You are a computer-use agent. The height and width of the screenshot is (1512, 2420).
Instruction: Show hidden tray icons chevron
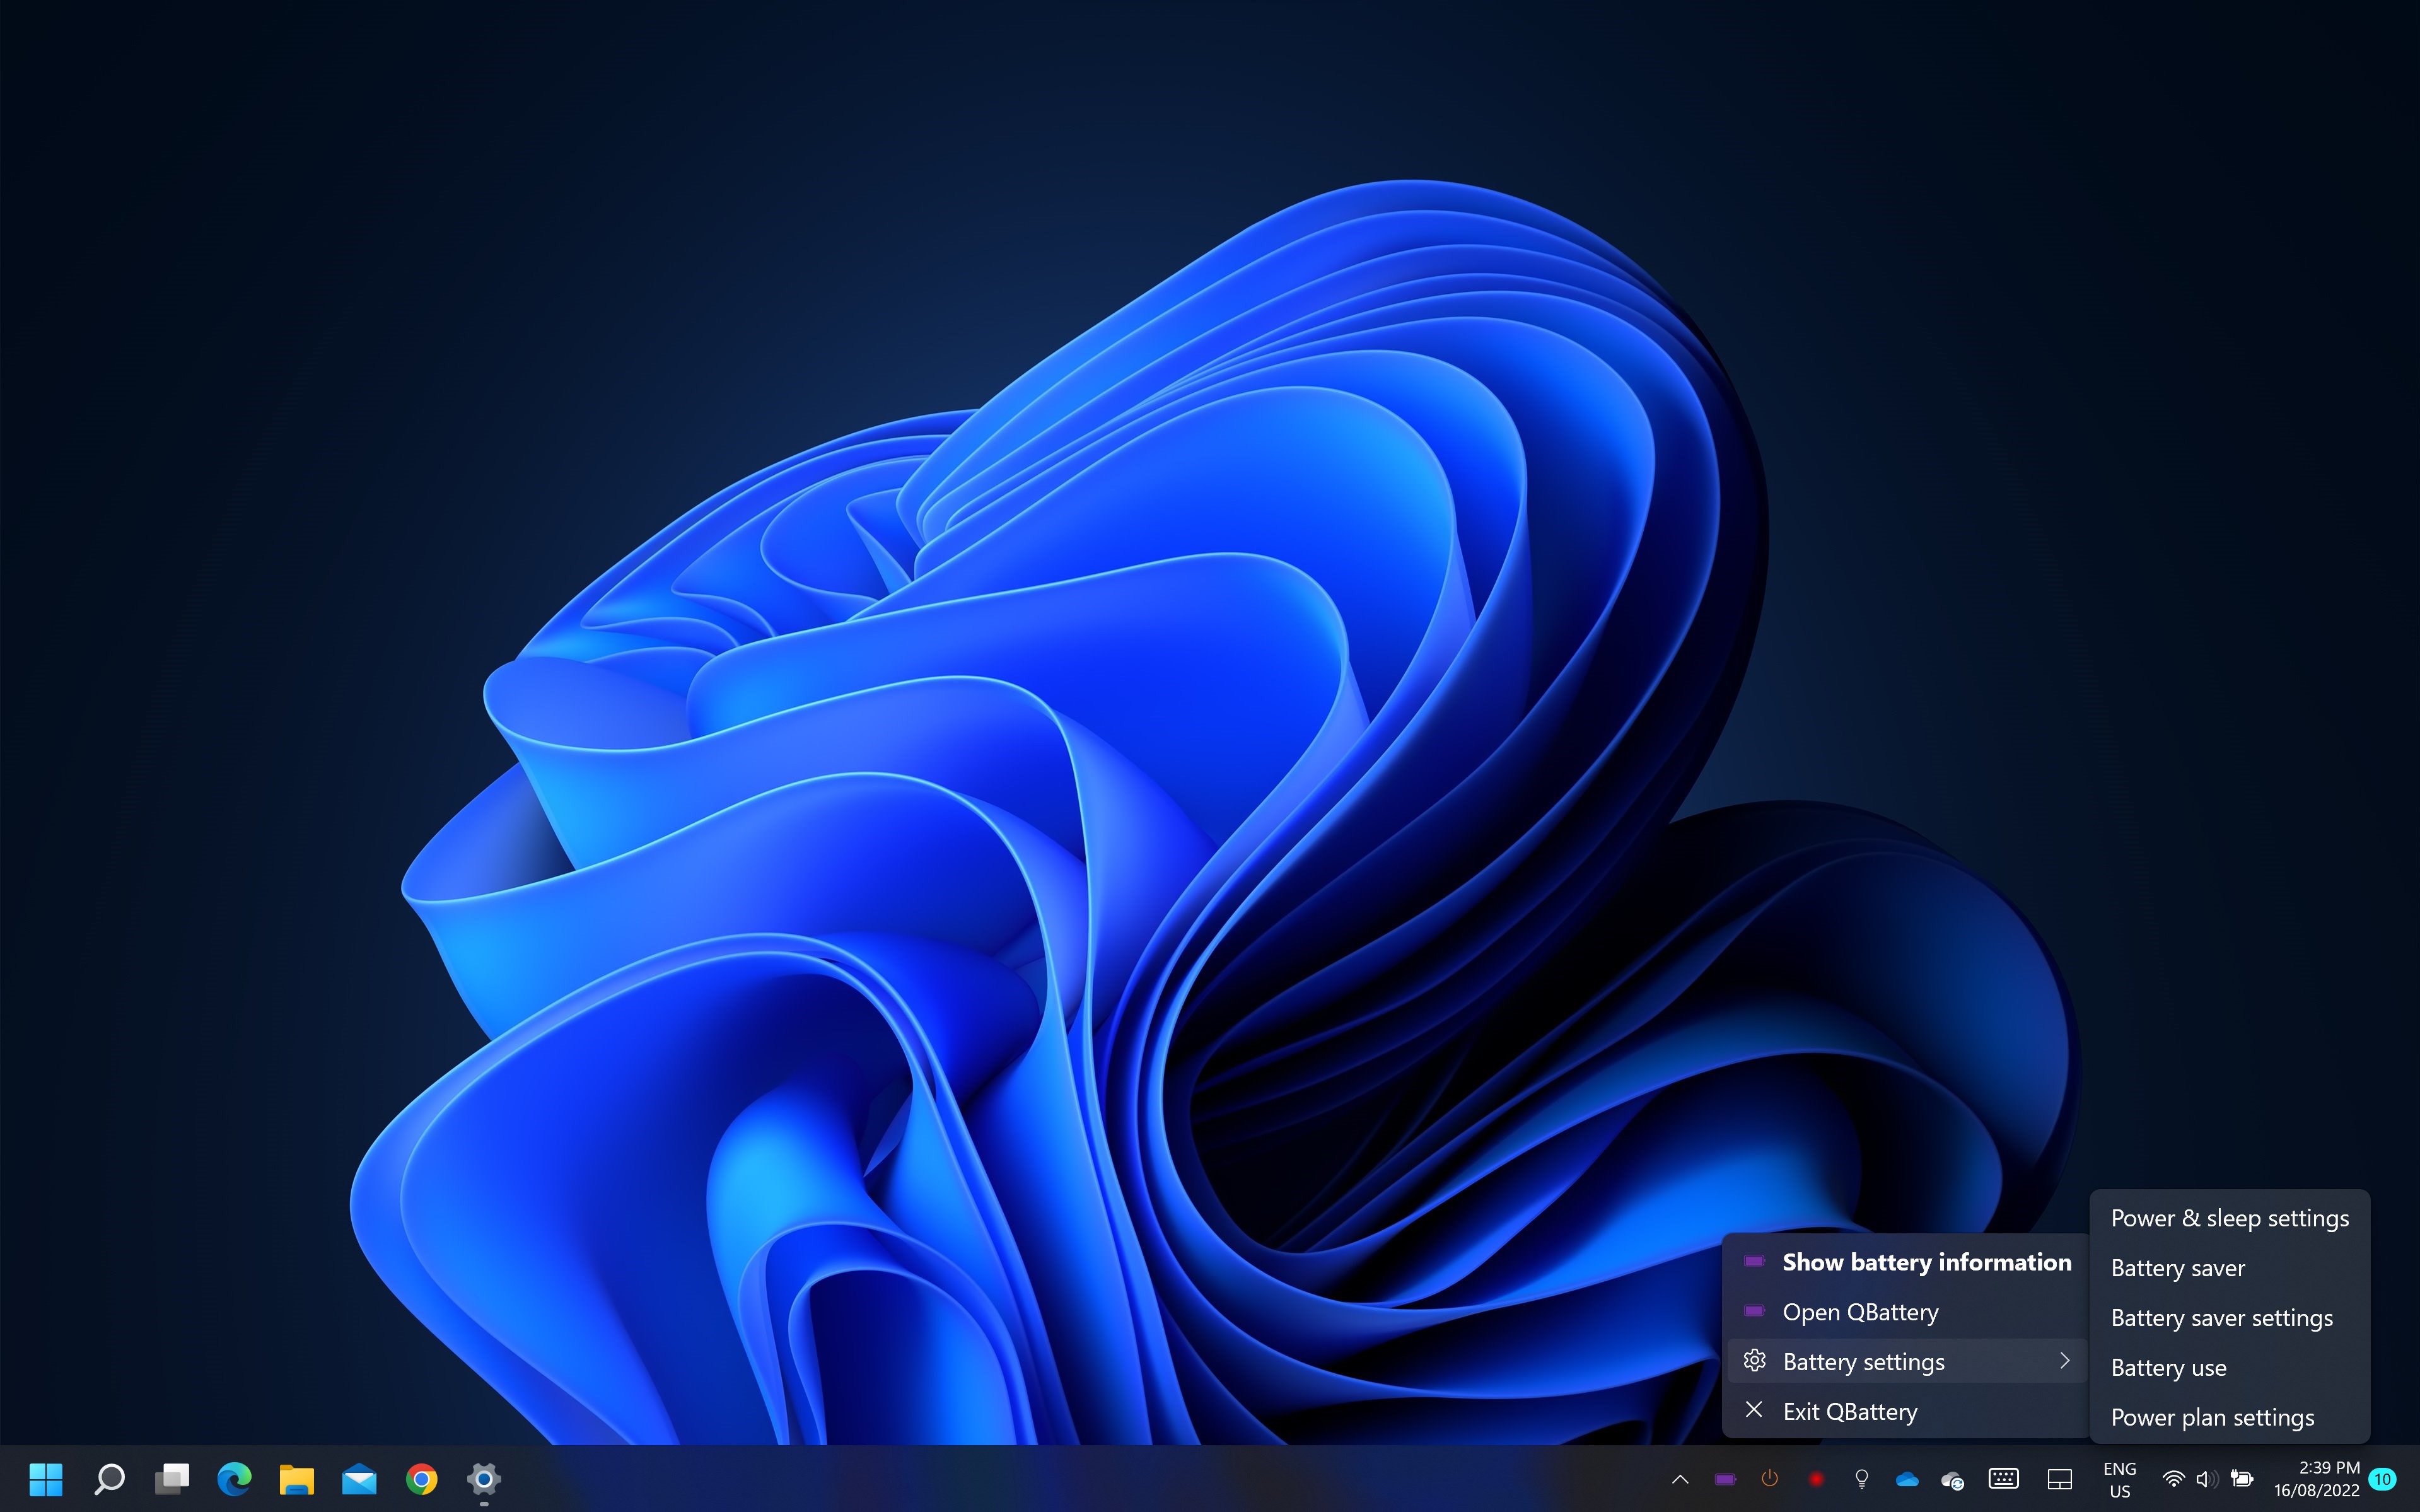pos(1680,1479)
